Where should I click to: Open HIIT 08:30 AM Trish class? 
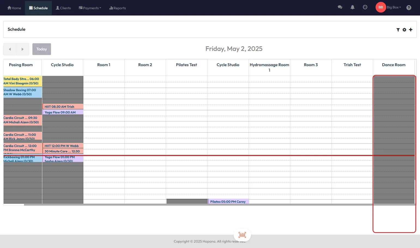(63, 107)
